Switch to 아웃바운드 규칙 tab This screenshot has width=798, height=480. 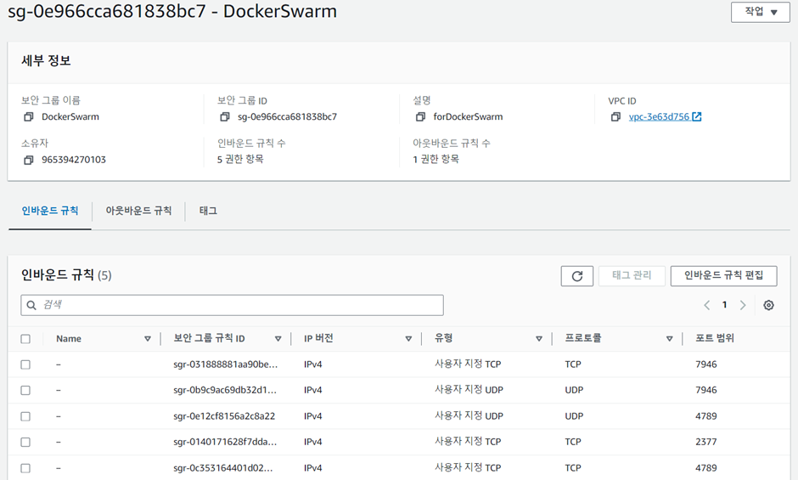click(138, 211)
